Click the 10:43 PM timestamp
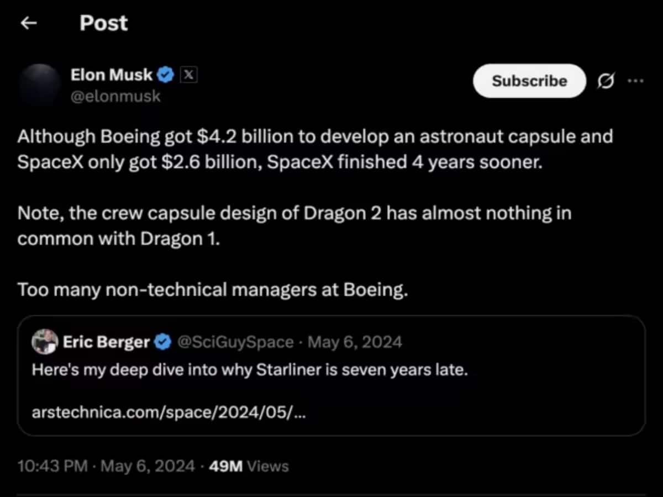The height and width of the screenshot is (497, 663). point(52,467)
